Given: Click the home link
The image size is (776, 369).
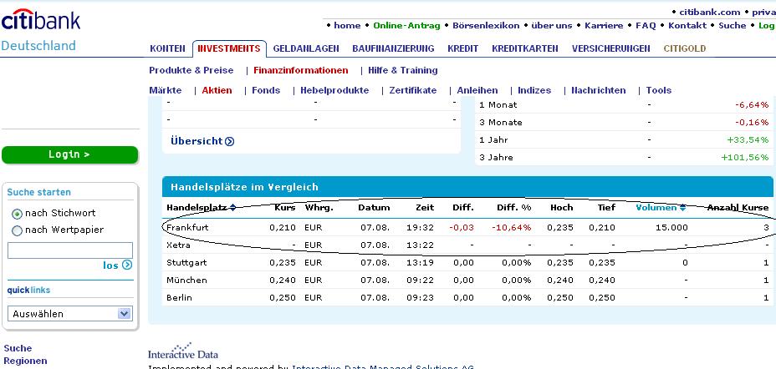Looking at the screenshot, I should 347,26.
